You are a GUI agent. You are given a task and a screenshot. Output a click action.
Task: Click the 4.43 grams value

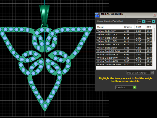point(127,54)
